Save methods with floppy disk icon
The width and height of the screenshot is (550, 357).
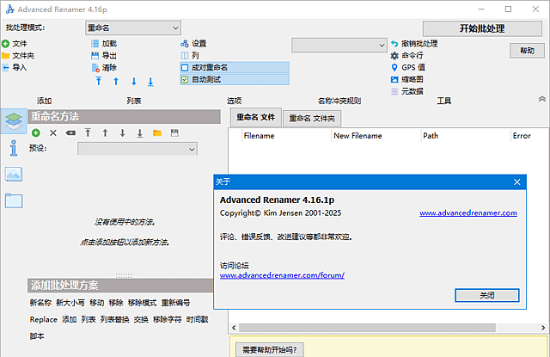click(174, 133)
